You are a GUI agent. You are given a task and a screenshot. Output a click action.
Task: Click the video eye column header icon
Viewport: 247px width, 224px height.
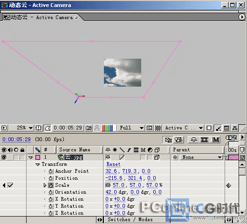(x=4, y=150)
